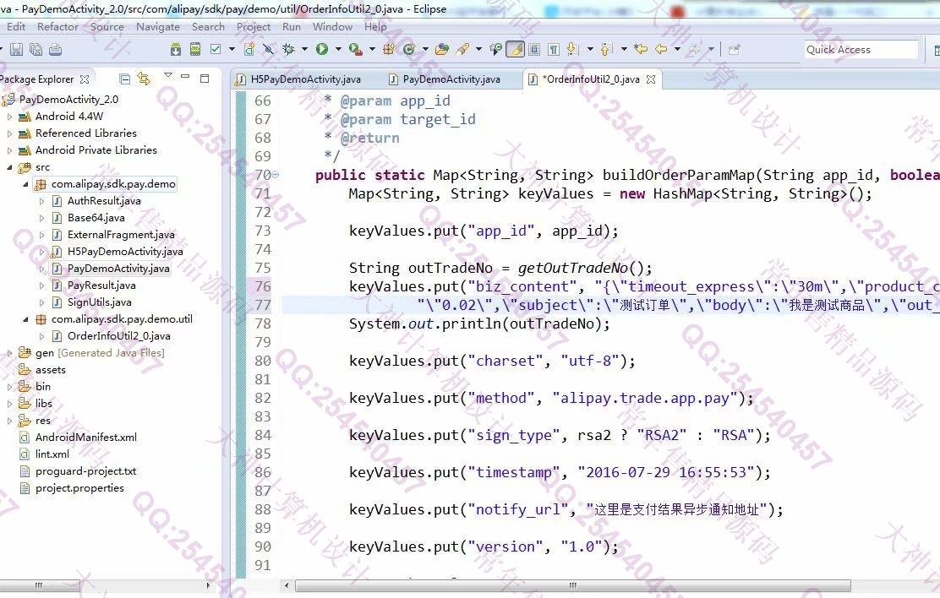Collapse the com.alipay.sdk.pay.demo package
The height and width of the screenshot is (598, 940).
pos(25,185)
